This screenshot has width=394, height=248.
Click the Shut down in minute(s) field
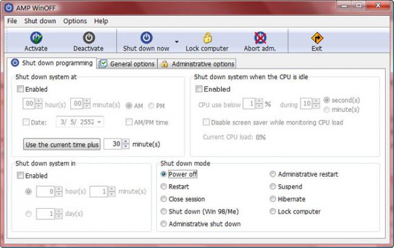[99, 192]
